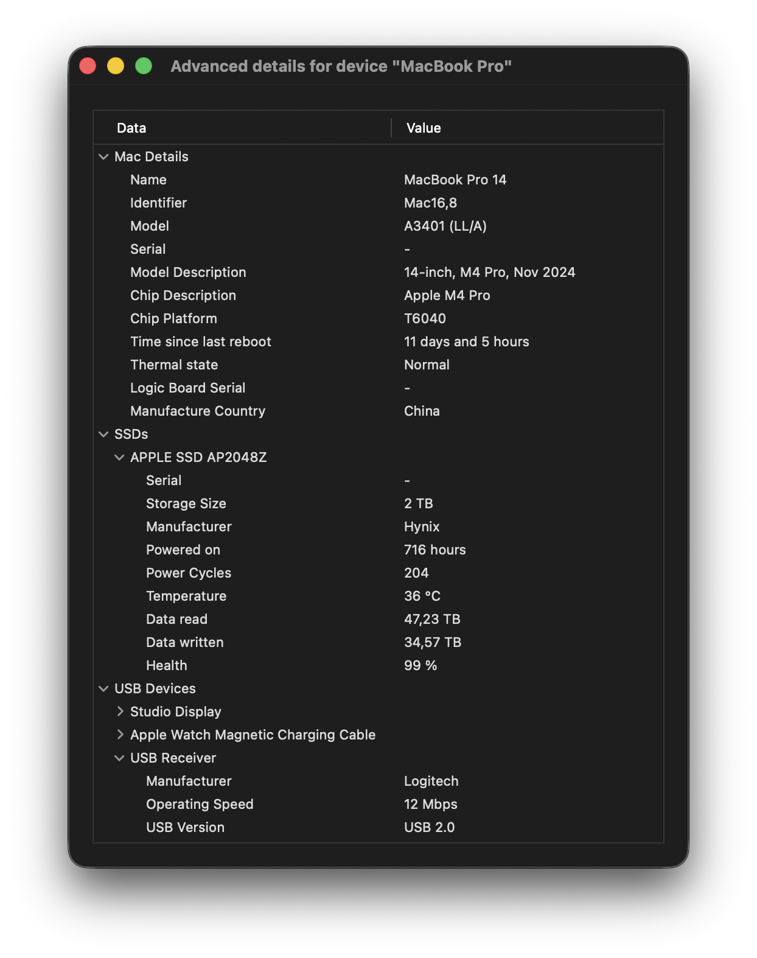Viewport: 757px width, 958px height.
Task: Minimize window with yellow button
Action: tap(116, 66)
